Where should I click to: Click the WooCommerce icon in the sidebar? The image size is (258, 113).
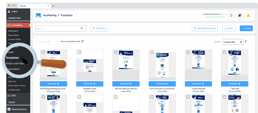(9, 109)
